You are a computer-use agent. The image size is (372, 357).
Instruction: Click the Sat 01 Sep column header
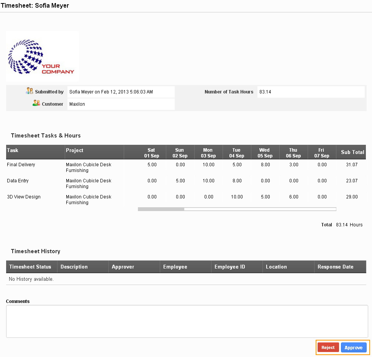point(151,152)
